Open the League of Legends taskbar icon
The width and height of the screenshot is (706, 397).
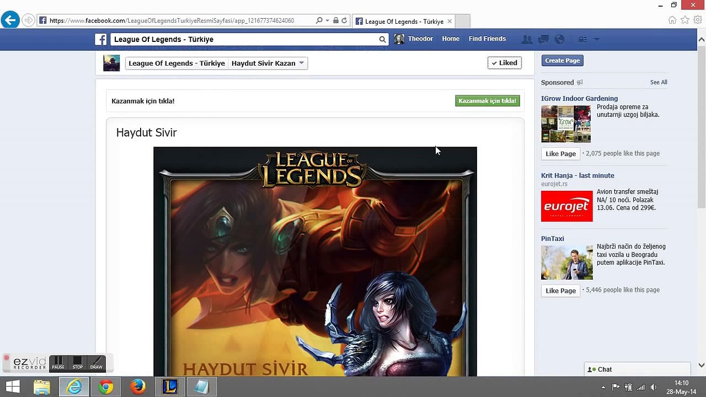[170, 387]
